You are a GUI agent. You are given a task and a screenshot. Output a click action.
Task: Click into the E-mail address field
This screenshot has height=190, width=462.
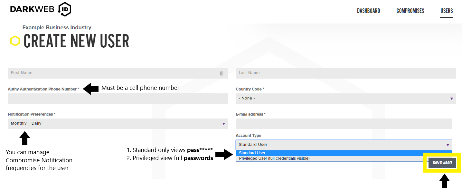344,124
